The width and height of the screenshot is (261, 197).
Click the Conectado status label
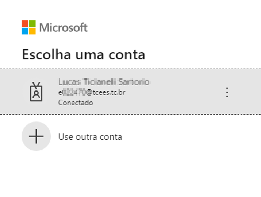(x=76, y=103)
